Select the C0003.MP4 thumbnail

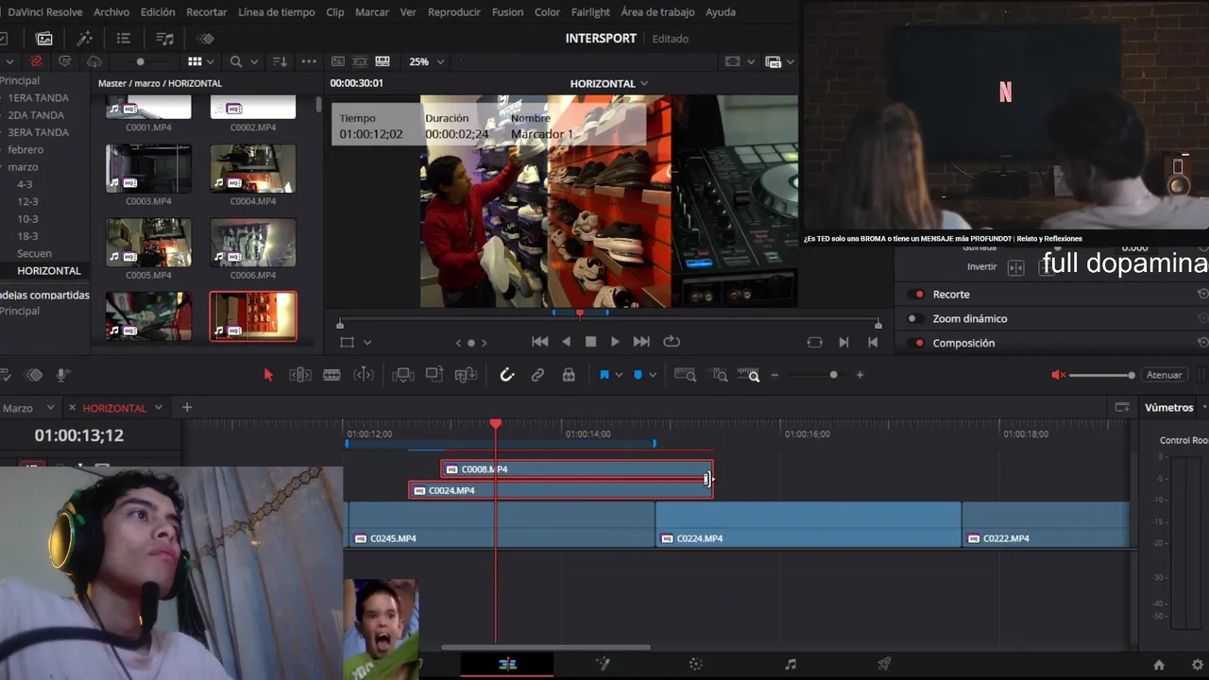(x=148, y=169)
